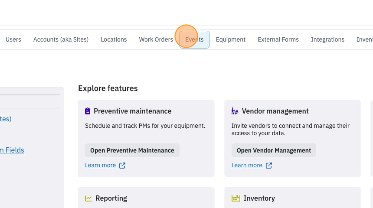The width and height of the screenshot is (373, 208).
Task: Click the Vendor management card title
Action: (275, 111)
